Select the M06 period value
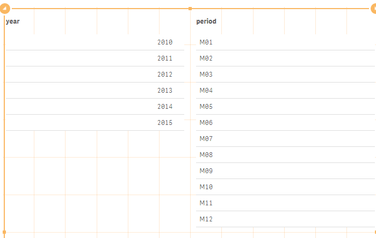This screenshot has width=376, height=238. 206,123
